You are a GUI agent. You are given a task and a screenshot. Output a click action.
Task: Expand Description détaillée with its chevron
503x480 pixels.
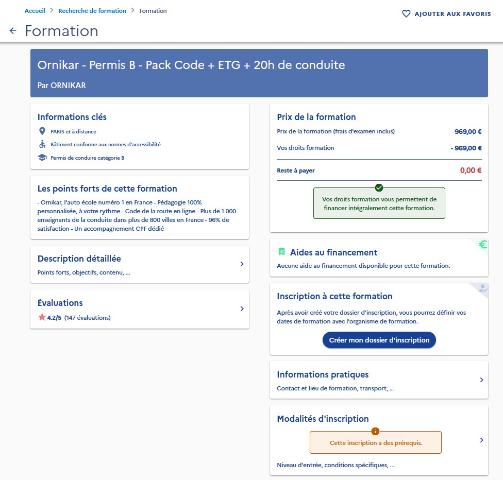242,264
